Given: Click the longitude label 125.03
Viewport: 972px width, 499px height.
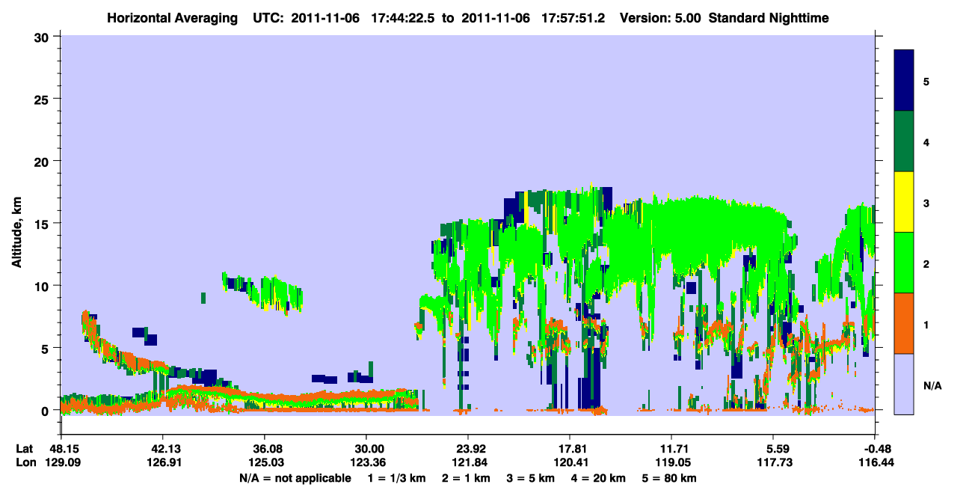Looking at the screenshot, I should pos(264,463).
